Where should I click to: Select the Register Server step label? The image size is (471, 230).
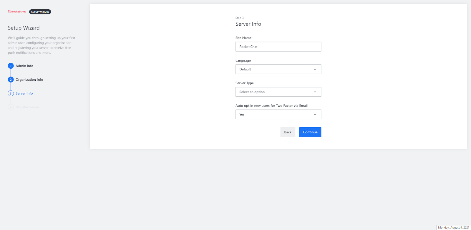tap(27, 107)
